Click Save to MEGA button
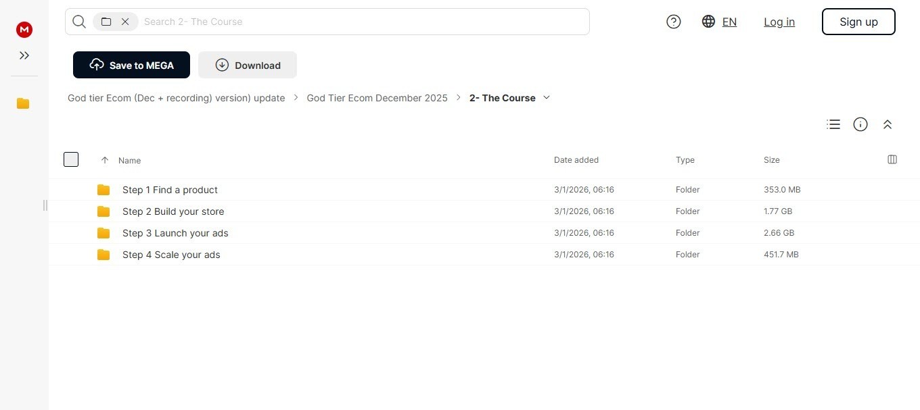This screenshot has height=410, width=920. (x=131, y=65)
